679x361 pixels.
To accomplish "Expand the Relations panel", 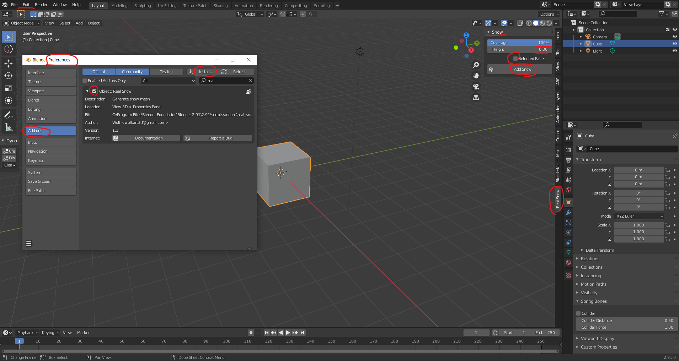I will 590,259.
